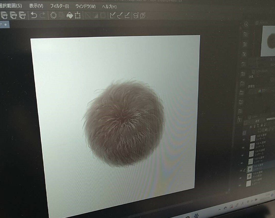Open Windows settings gear in taskbar
The height and width of the screenshot is (218, 275).
click(196, 215)
